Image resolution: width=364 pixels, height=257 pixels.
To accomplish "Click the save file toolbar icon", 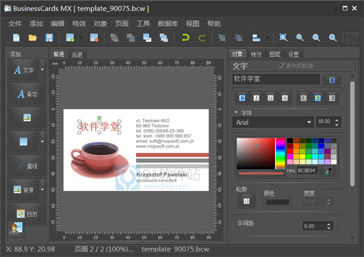I will [x=49, y=38].
